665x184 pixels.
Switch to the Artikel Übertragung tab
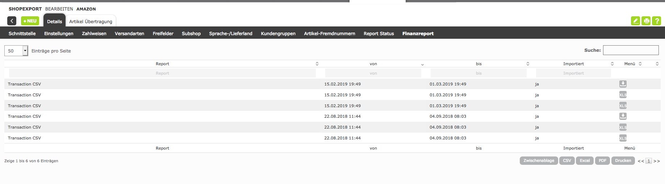click(x=91, y=21)
